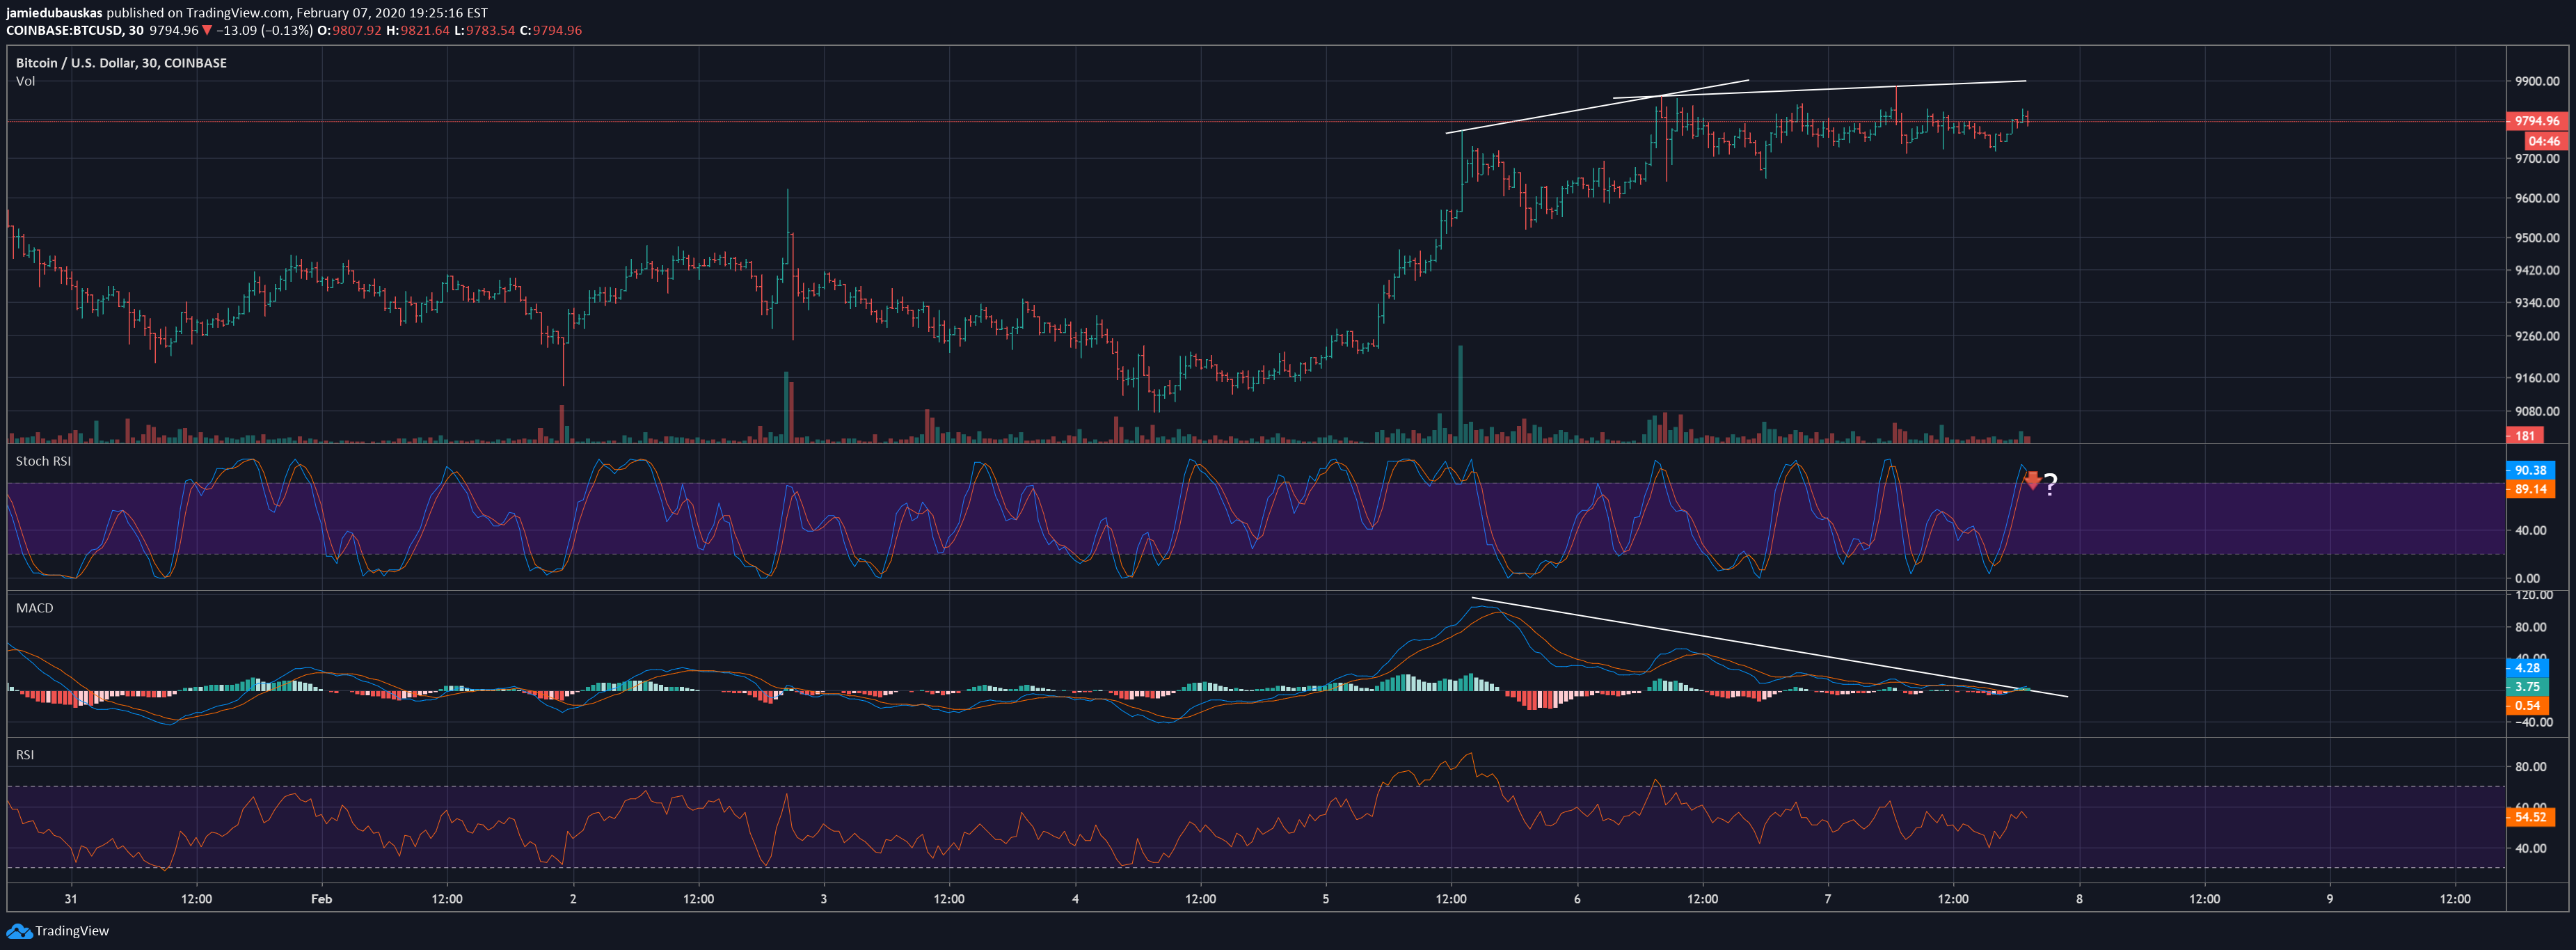Click the TradingView text link at bottom
The height and width of the screenshot is (950, 2576).
coord(72,931)
